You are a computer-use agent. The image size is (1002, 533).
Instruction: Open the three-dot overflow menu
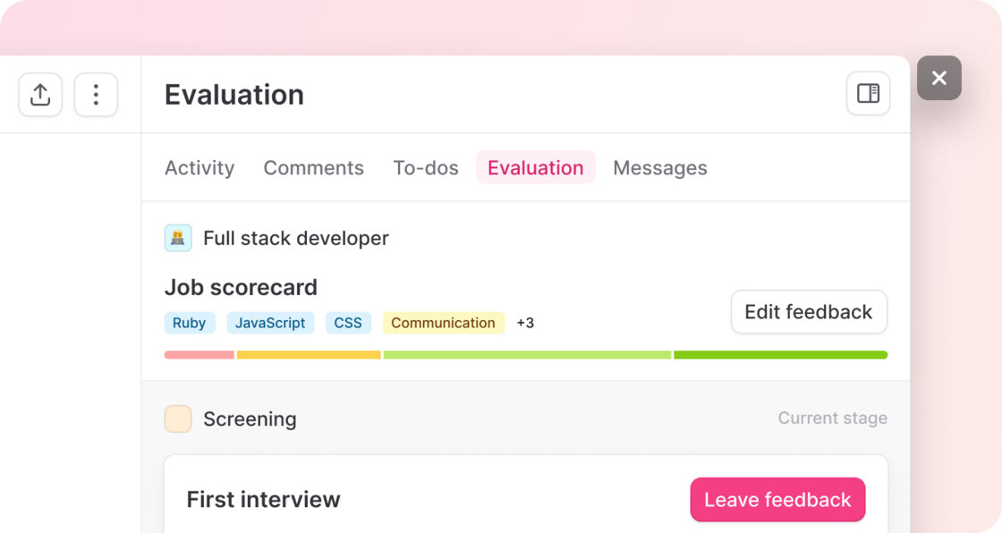point(96,94)
